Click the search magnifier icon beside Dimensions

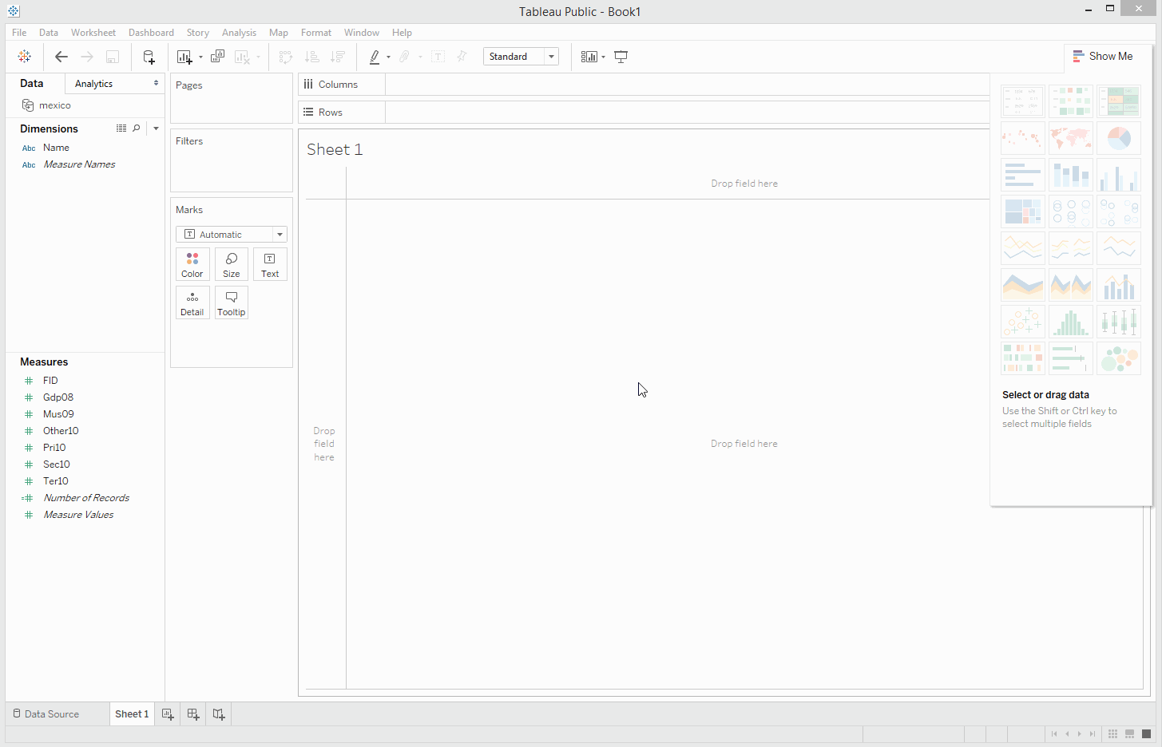137,128
